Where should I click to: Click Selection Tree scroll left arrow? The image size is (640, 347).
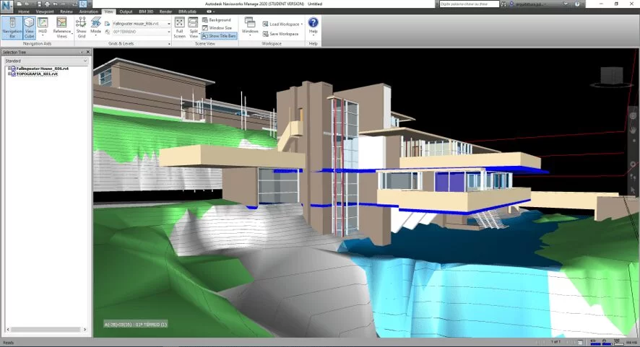pyautogui.click(x=8, y=329)
